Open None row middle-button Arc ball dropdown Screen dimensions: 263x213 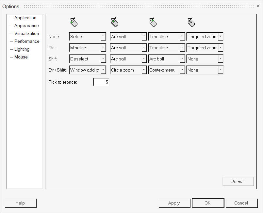click(128, 37)
